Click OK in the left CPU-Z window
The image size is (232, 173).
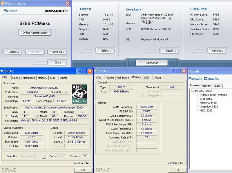click(83, 170)
